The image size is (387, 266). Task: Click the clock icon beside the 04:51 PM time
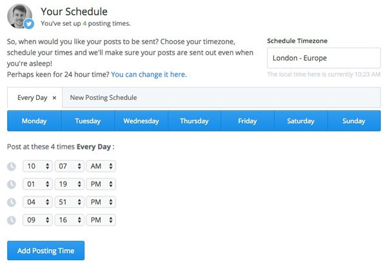click(x=12, y=202)
